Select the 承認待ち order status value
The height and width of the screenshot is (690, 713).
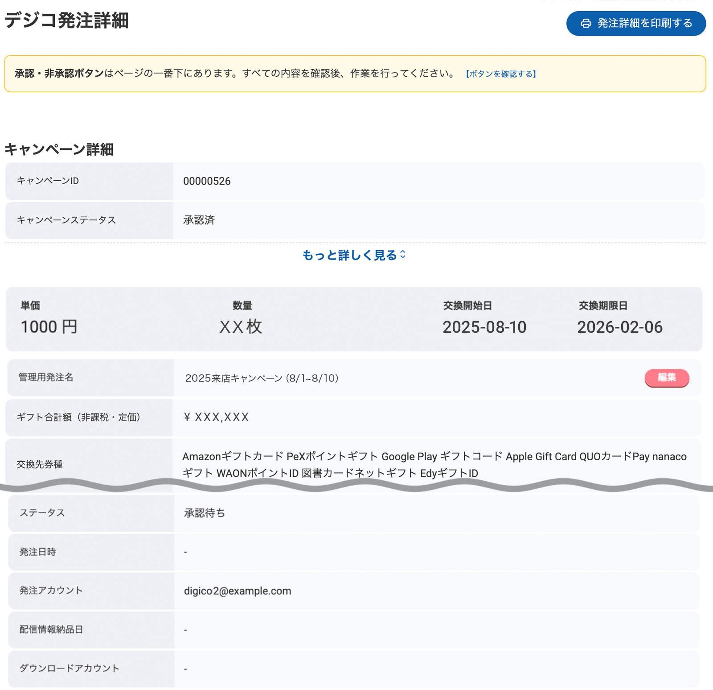coord(205,513)
